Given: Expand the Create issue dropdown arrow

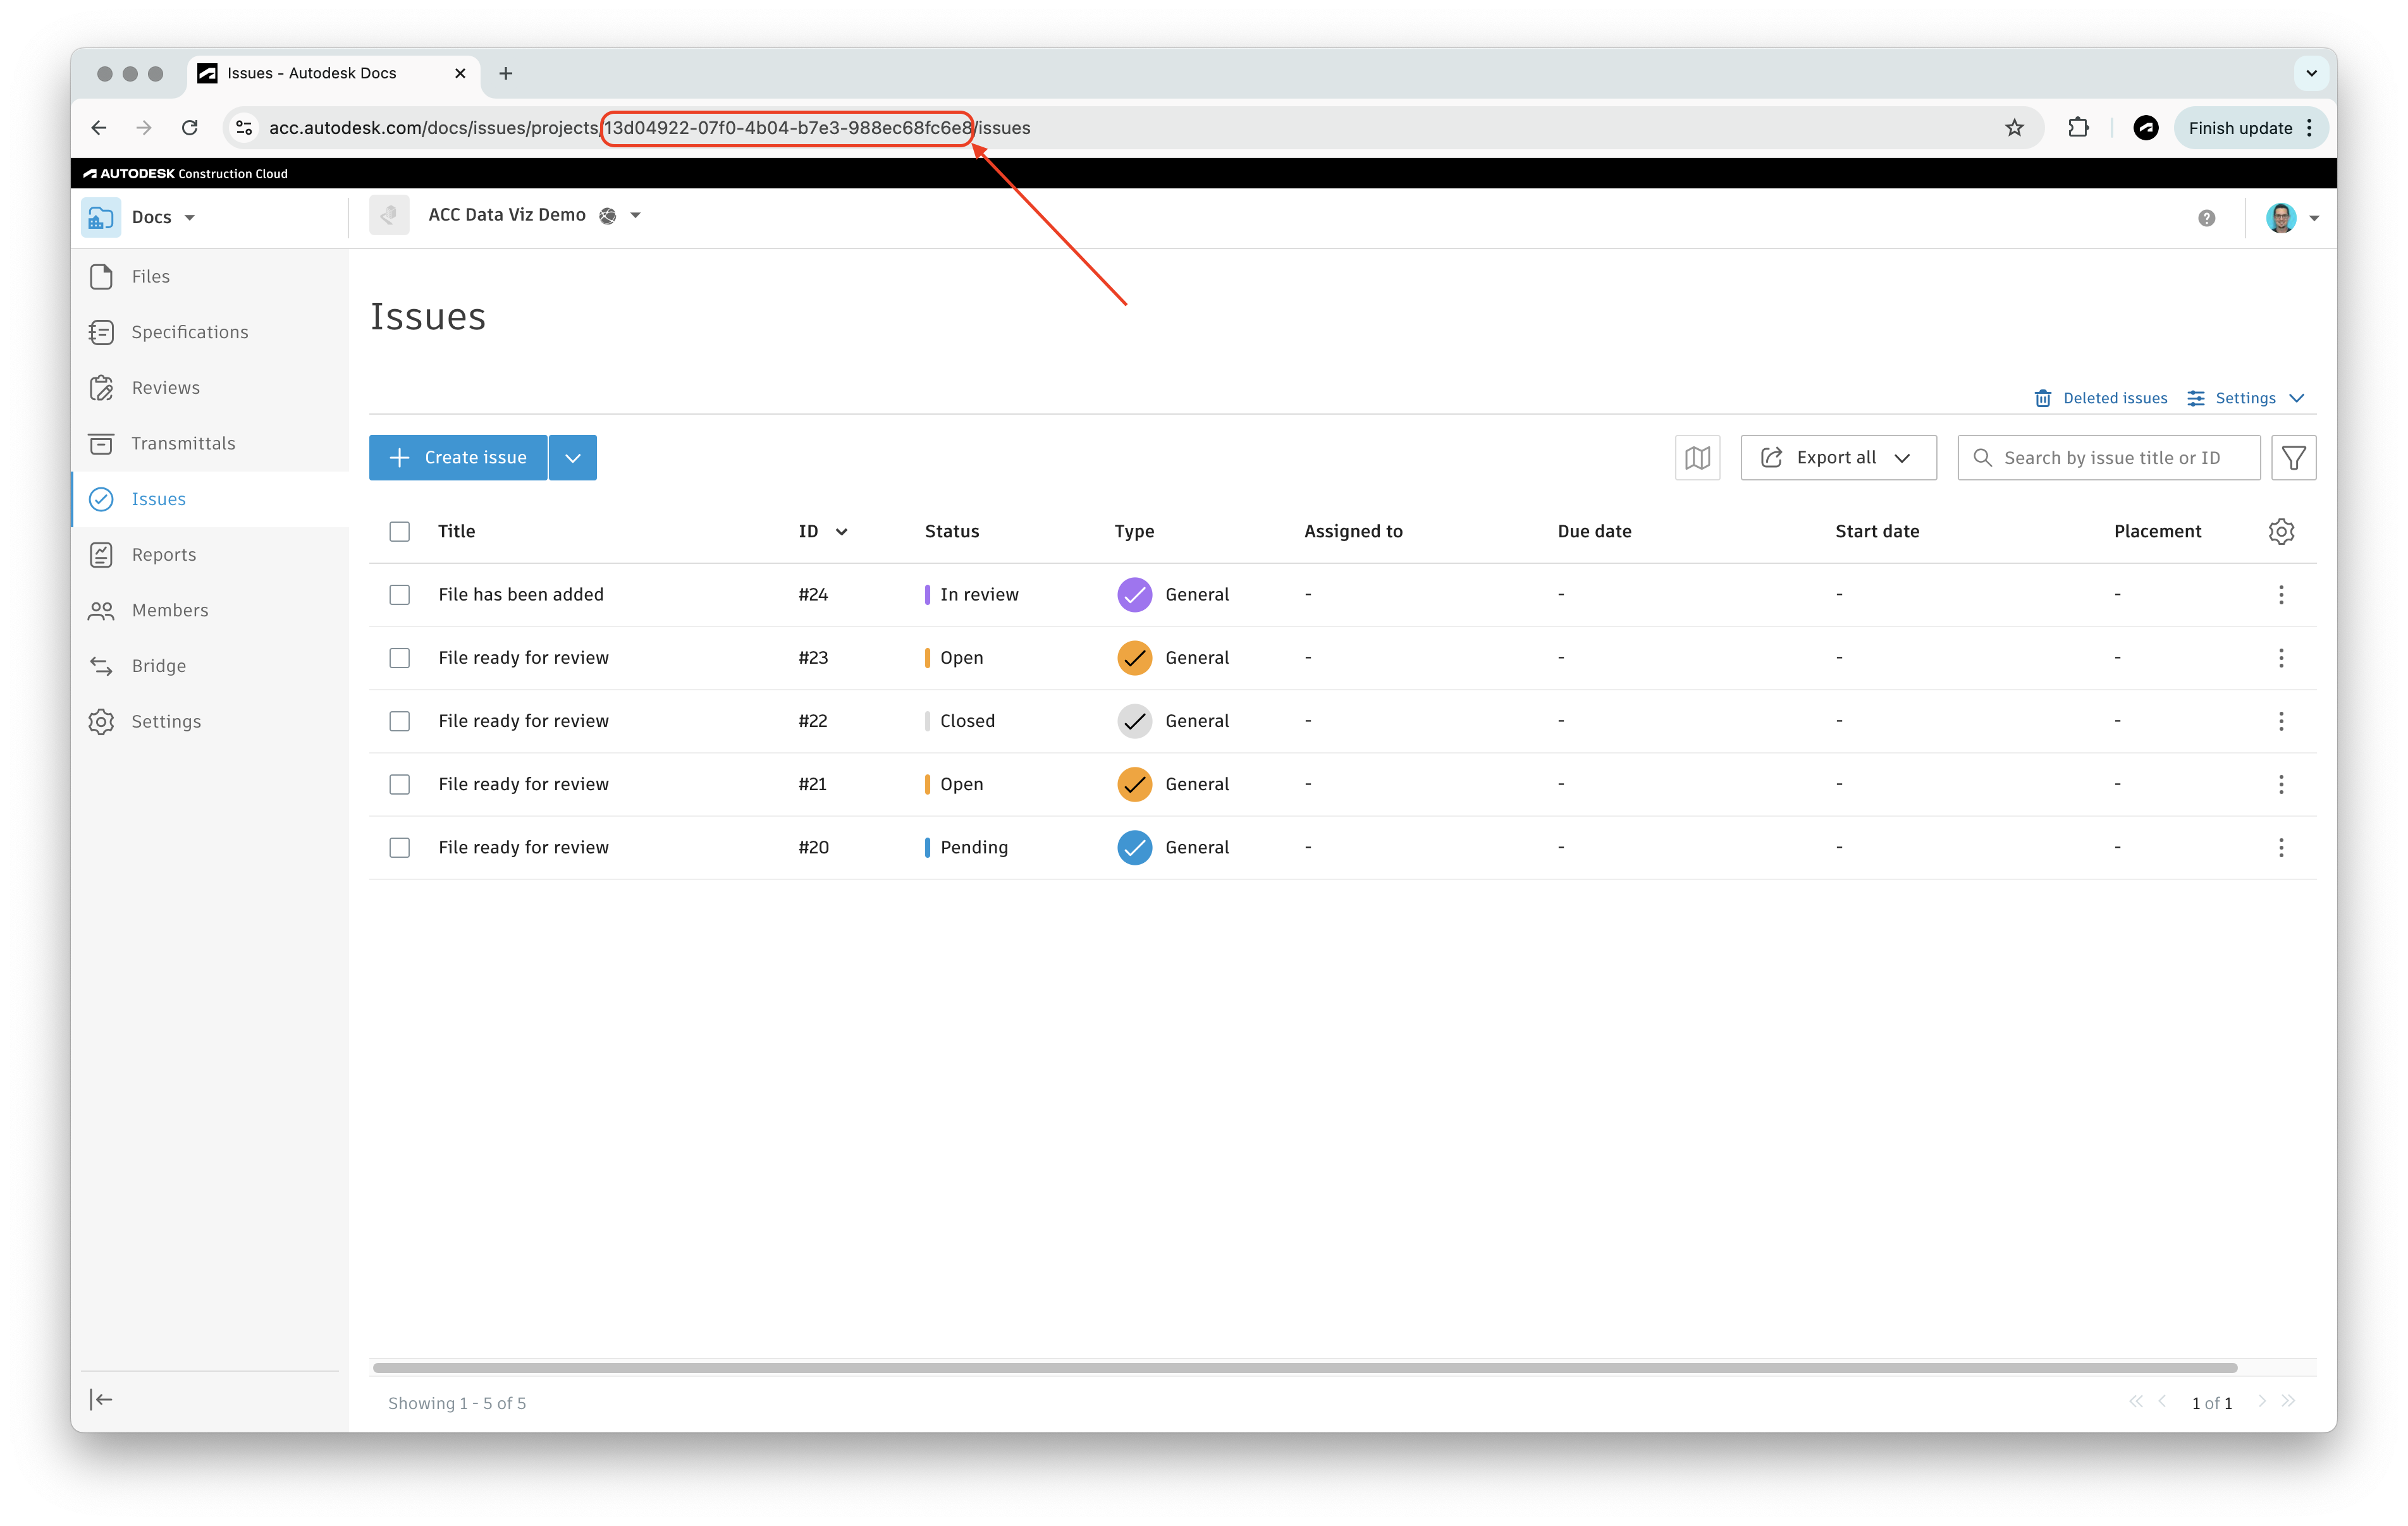Looking at the screenshot, I should (571, 457).
